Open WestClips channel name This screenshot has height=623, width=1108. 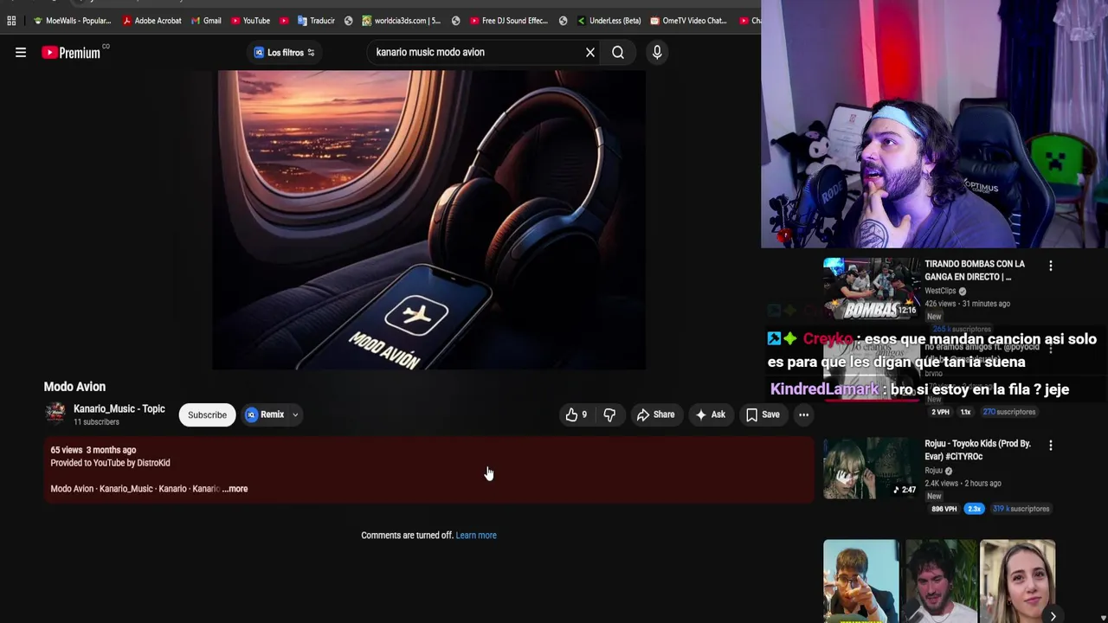(x=940, y=291)
